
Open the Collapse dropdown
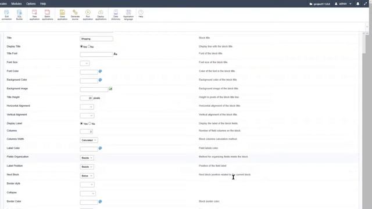point(88,193)
